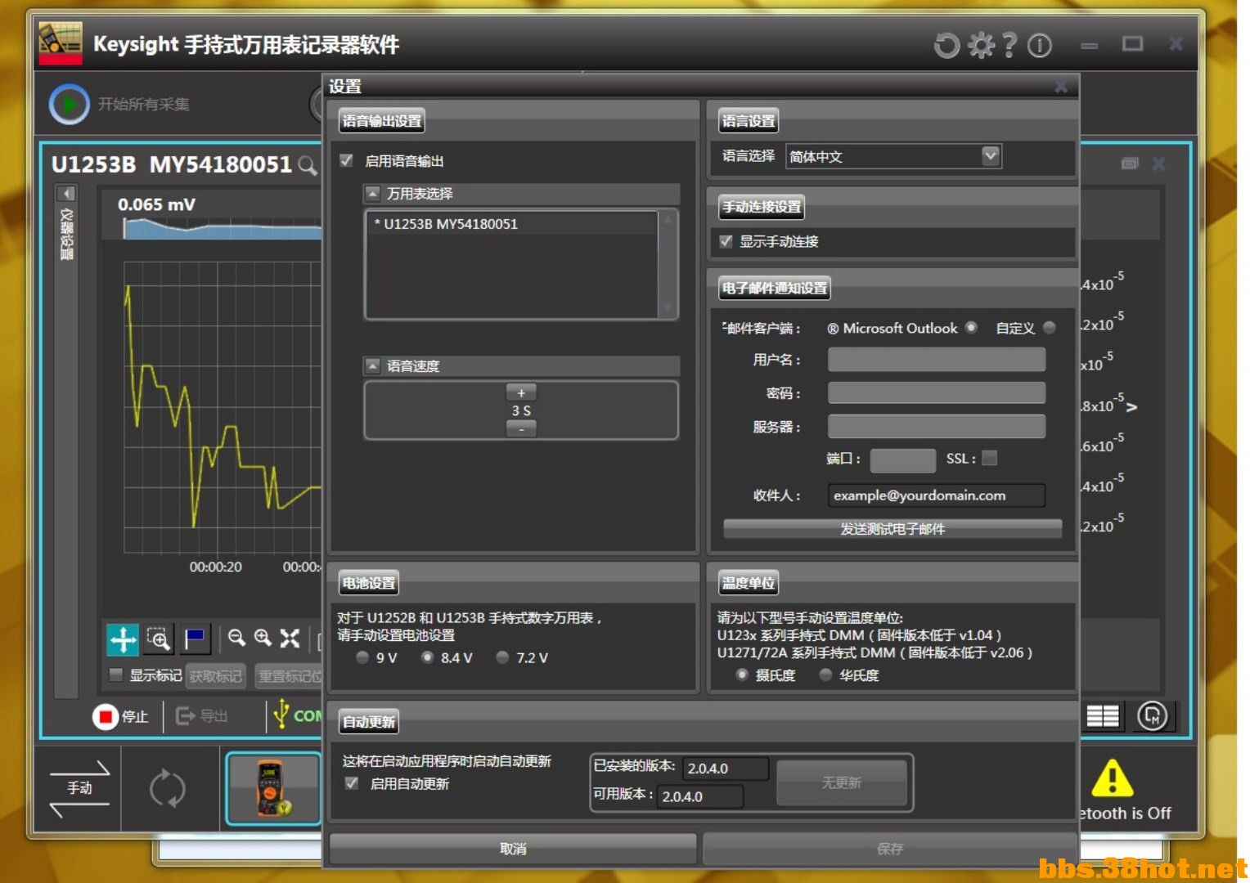Viewport: 1250px width, 883px height.
Task: Open the language selection dropdown
Action: (x=990, y=155)
